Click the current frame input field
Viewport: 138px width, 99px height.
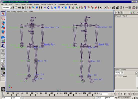pyautogui.click(x=103, y=94)
